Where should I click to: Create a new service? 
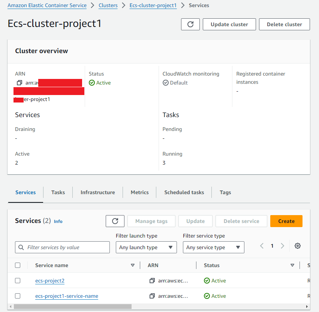pos(286,221)
